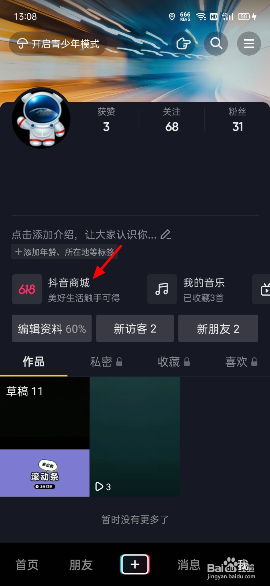Open the 草稿 11 drafts thumbnail
Viewport: 270px width, 586px height.
tap(45, 437)
